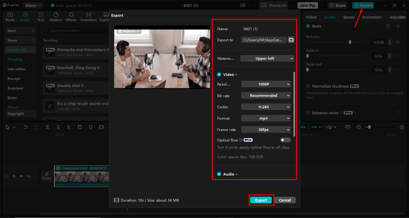
Task: Browse for the export destination folder
Action: [x=291, y=39]
